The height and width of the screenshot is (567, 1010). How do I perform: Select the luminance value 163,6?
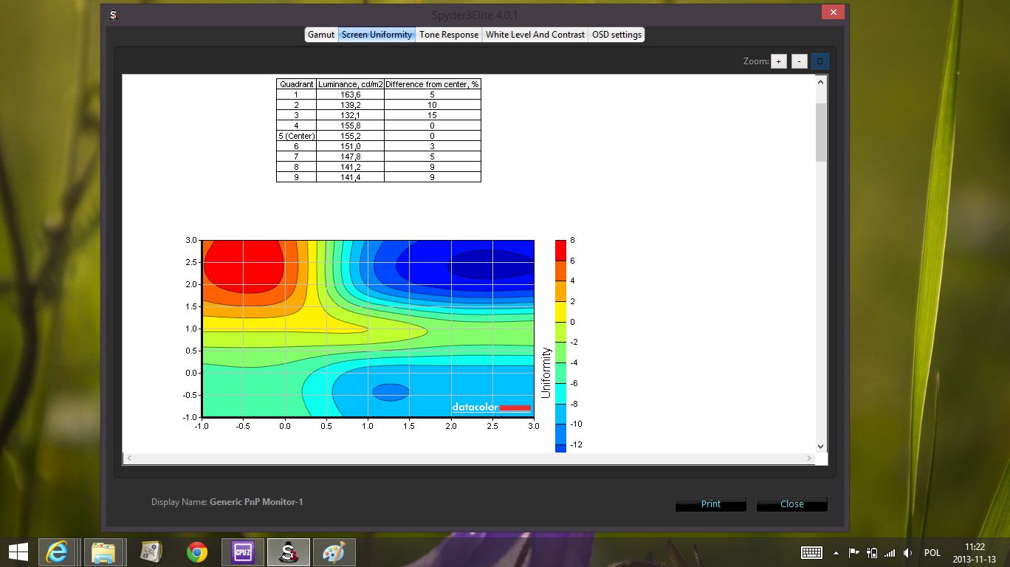coord(351,94)
